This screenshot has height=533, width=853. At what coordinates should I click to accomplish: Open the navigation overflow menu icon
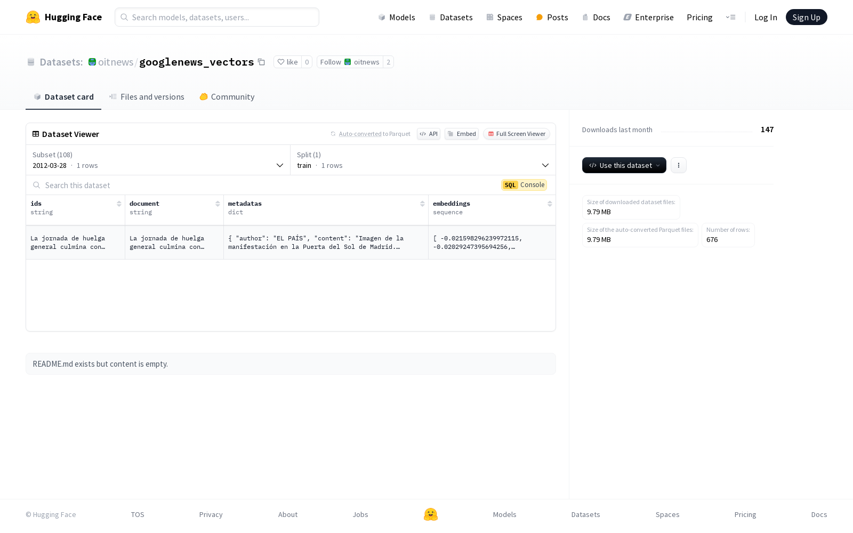click(x=730, y=17)
